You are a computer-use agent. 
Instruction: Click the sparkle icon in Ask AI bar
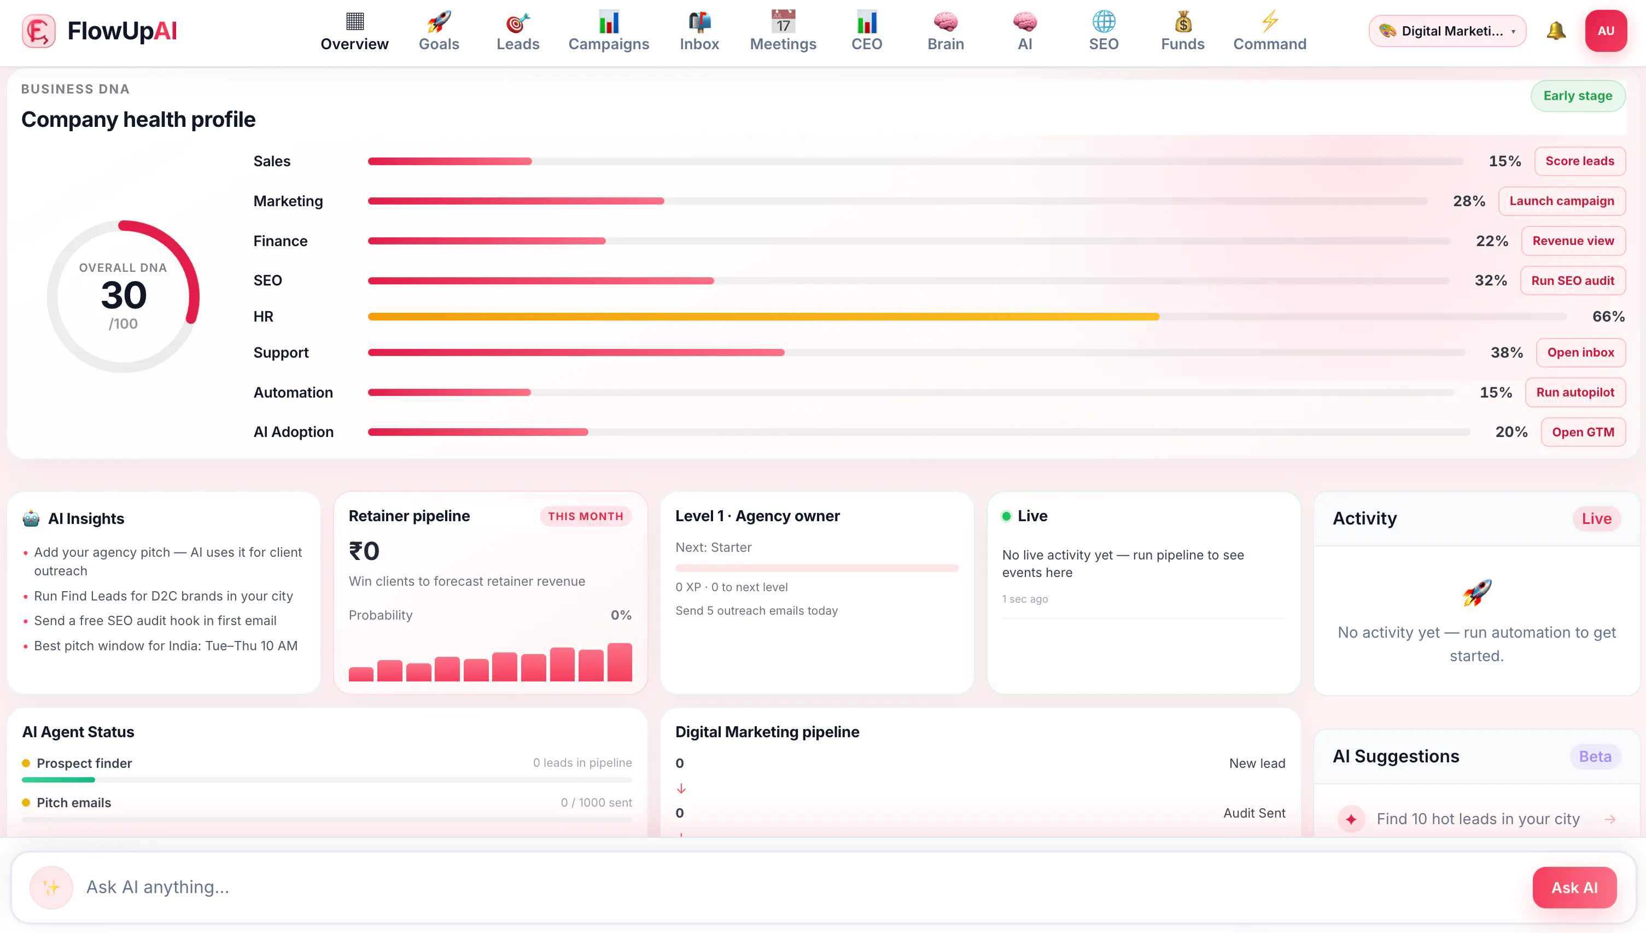(51, 888)
